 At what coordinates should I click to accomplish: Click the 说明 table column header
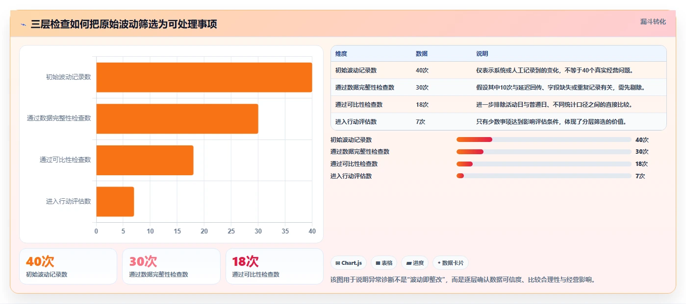tap(482, 54)
